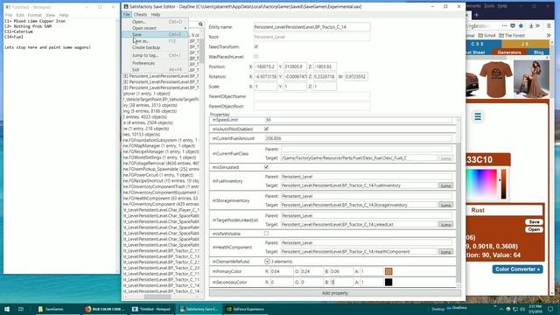The width and height of the screenshot is (560, 315).
Task: Click the search magnifier icon in object tree
Action: point(200,24)
